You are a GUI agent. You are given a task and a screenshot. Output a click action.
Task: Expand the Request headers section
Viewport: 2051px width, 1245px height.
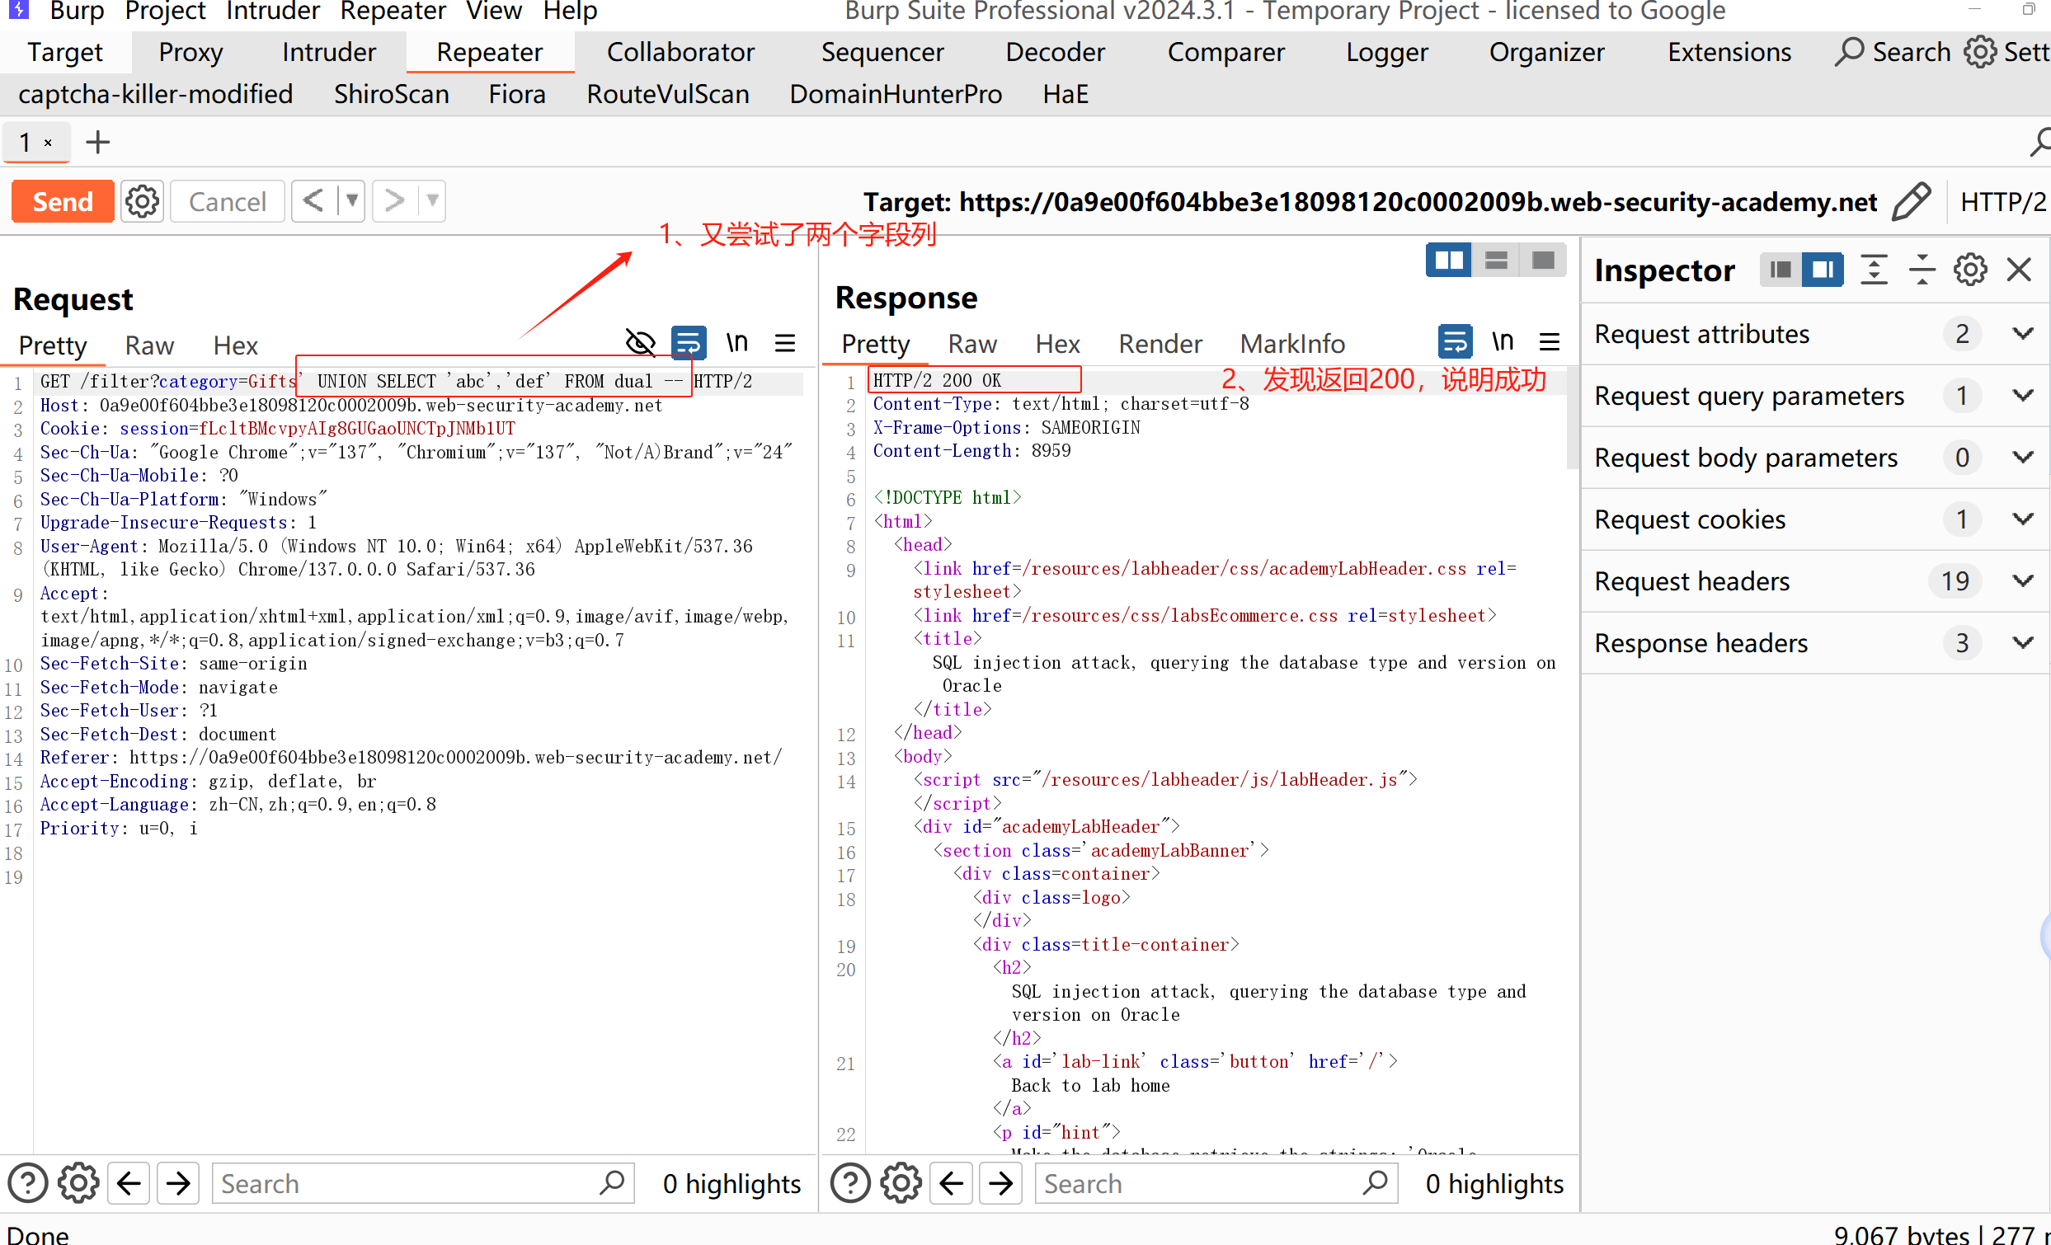(2023, 581)
